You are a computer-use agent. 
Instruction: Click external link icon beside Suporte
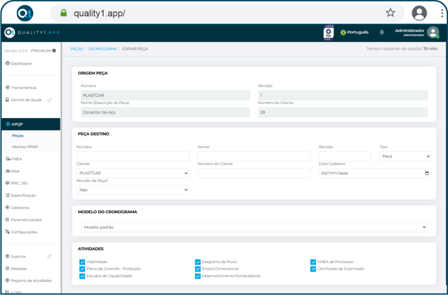[x=49, y=257]
